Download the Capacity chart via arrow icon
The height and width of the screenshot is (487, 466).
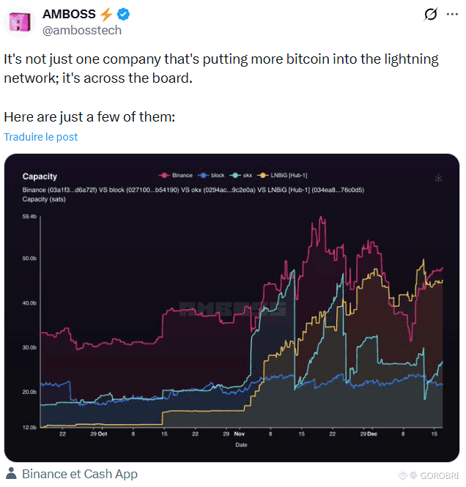[438, 178]
